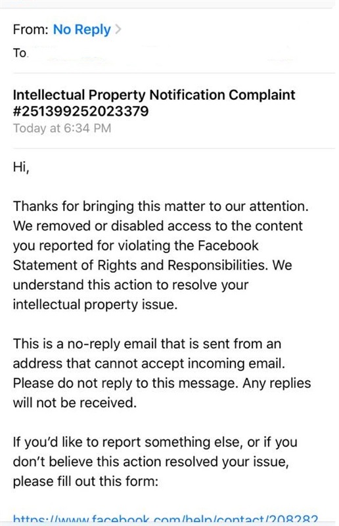The width and height of the screenshot is (339, 526).
Task: Tap the Thanks for bringing this matter sentence
Action: click(160, 206)
